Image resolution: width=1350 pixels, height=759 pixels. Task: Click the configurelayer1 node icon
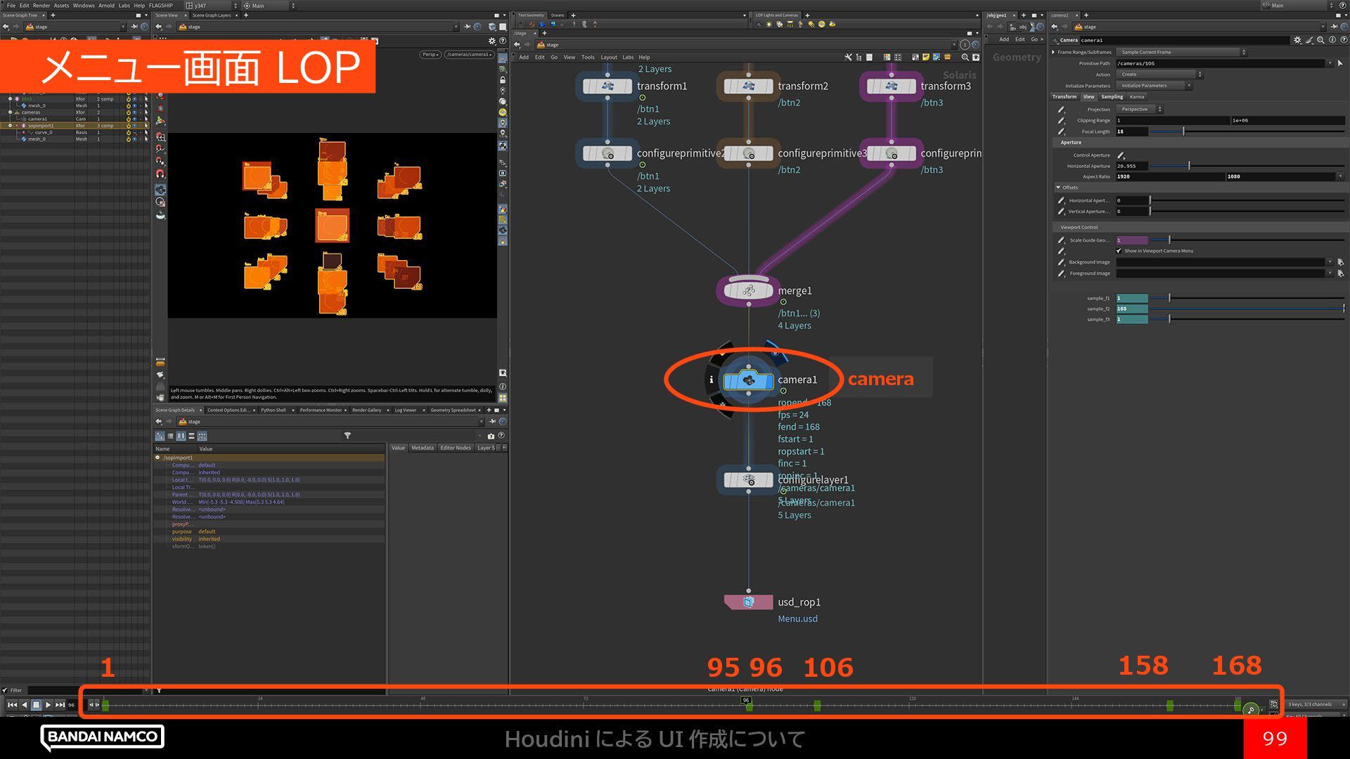tap(748, 480)
